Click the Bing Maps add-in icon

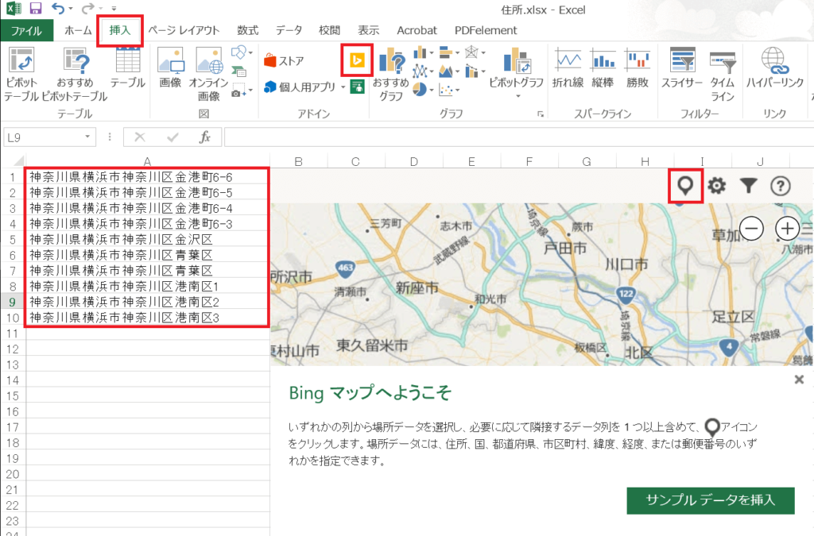pyautogui.click(x=357, y=60)
